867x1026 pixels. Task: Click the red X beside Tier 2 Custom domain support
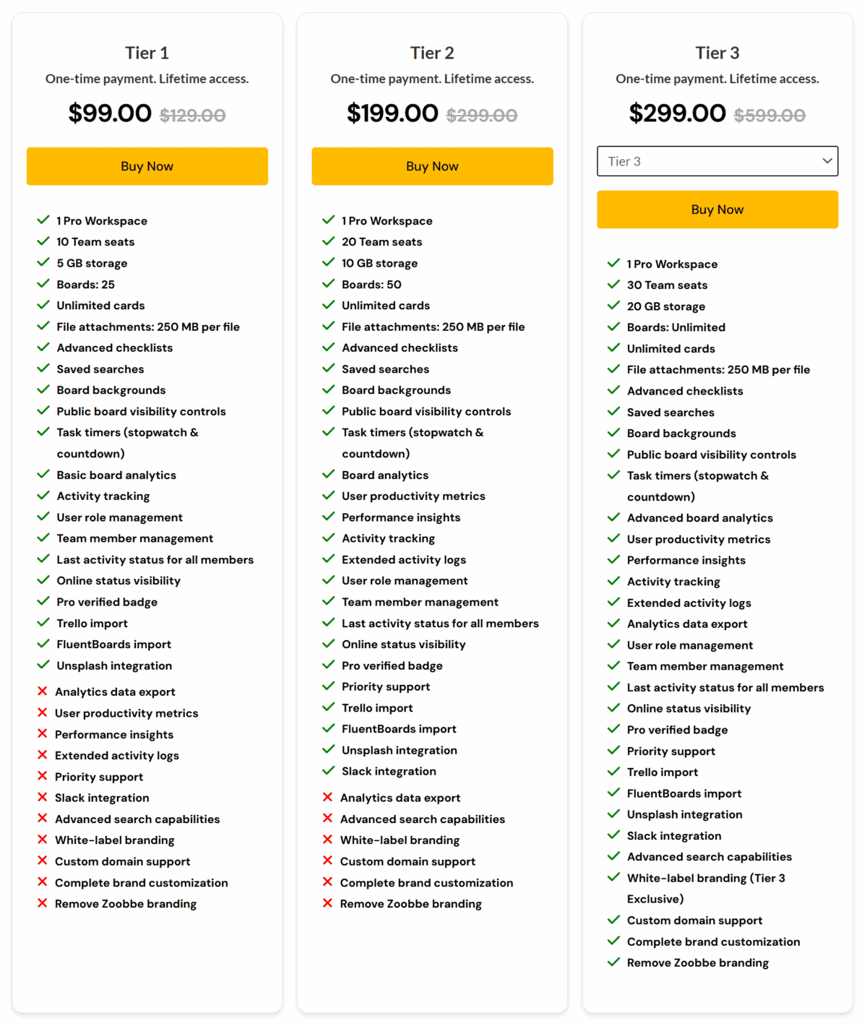point(328,861)
